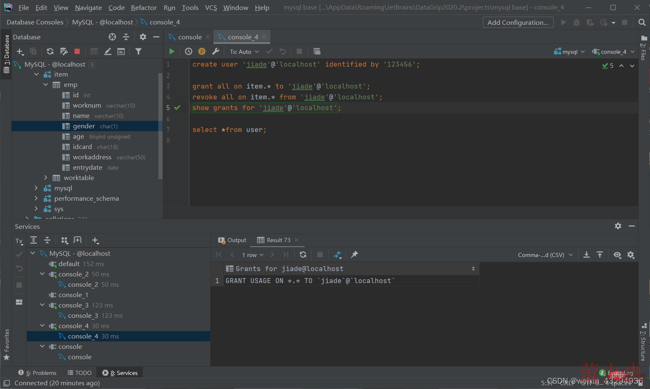650x389 pixels.
Task: Select the GRANT USAGE result cell
Action: (x=310, y=281)
